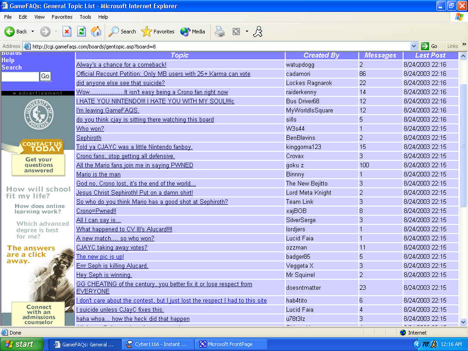Open the Windows Start menu
468x351 pixels.
(x=22, y=345)
